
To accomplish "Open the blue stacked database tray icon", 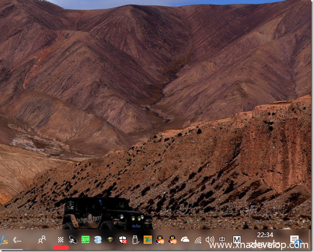I will point(98,240).
